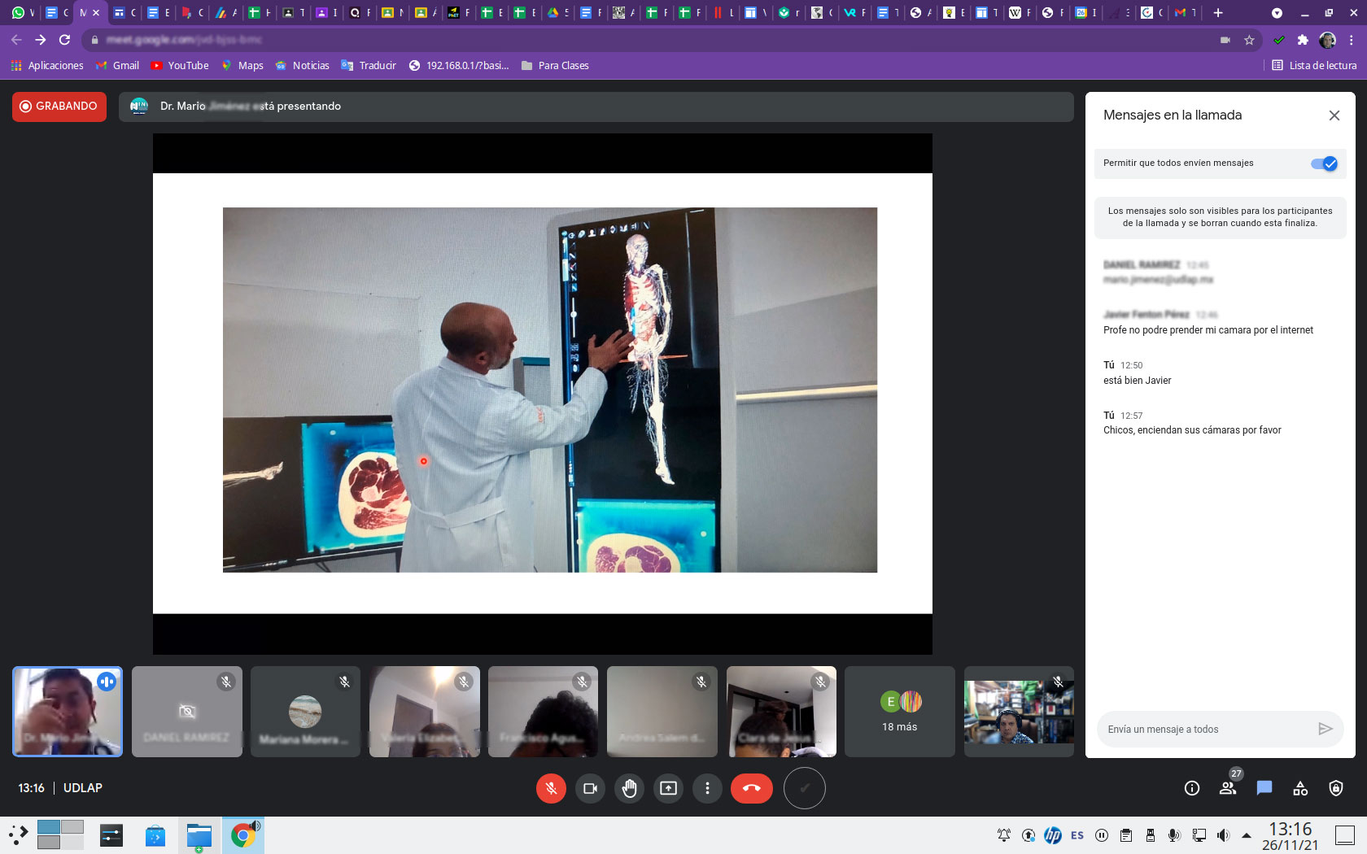Open the YouTube bookmark
The image size is (1367, 854).
[181, 66]
